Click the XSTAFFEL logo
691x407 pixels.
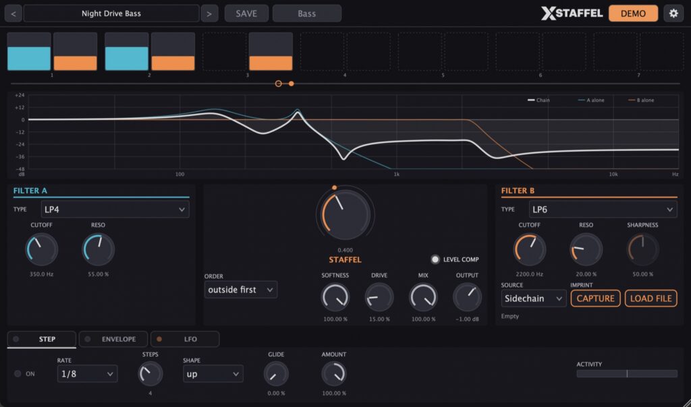pos(572,13)
